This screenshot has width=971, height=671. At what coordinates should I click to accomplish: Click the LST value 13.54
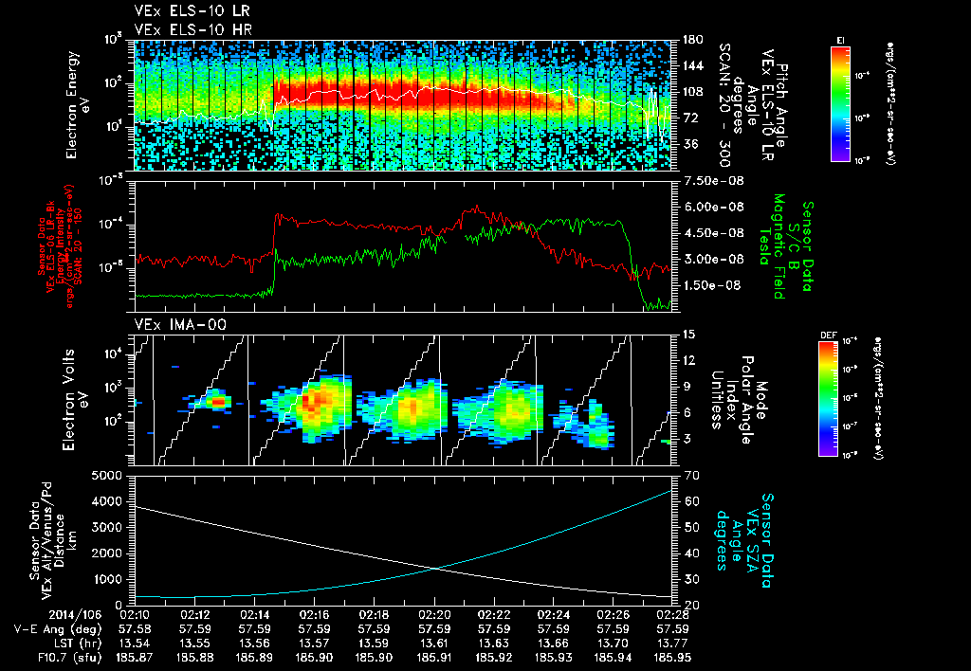135,644
